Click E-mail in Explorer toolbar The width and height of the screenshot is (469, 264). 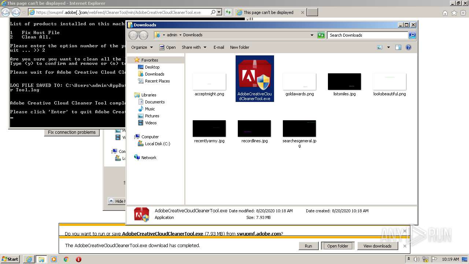(x=219, y=47)
